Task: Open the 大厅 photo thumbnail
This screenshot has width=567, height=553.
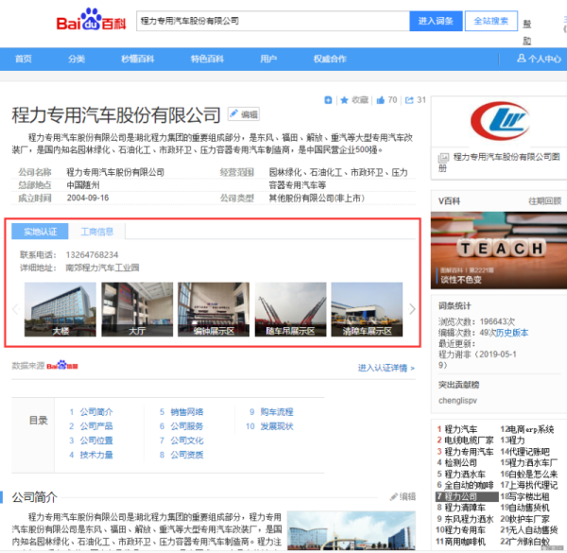Action: tap(137, 309)
